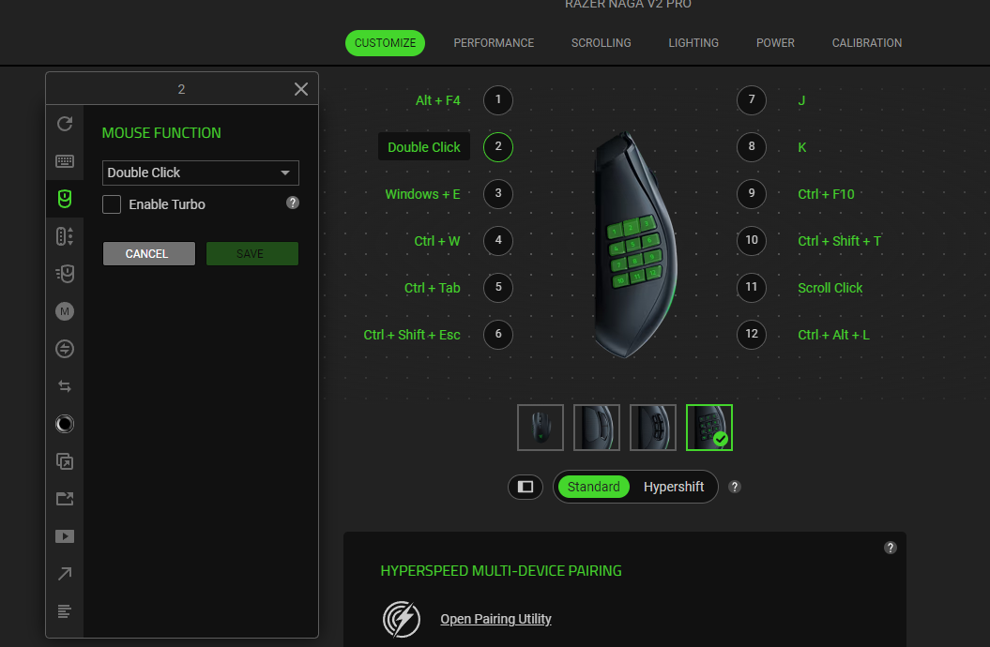Open Keyboard Function category icon

click(65, 161)
